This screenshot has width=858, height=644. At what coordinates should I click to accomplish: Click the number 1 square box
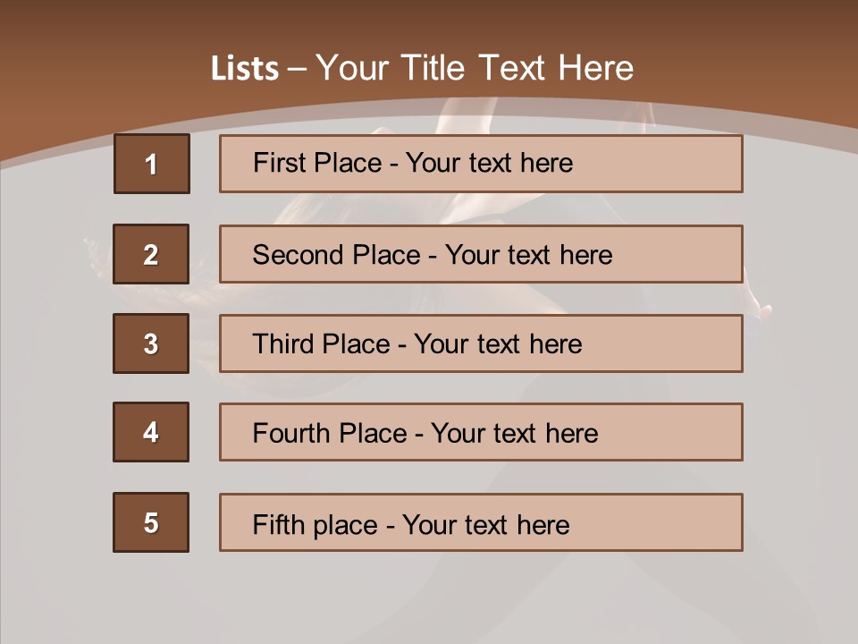tap(152, 164)
